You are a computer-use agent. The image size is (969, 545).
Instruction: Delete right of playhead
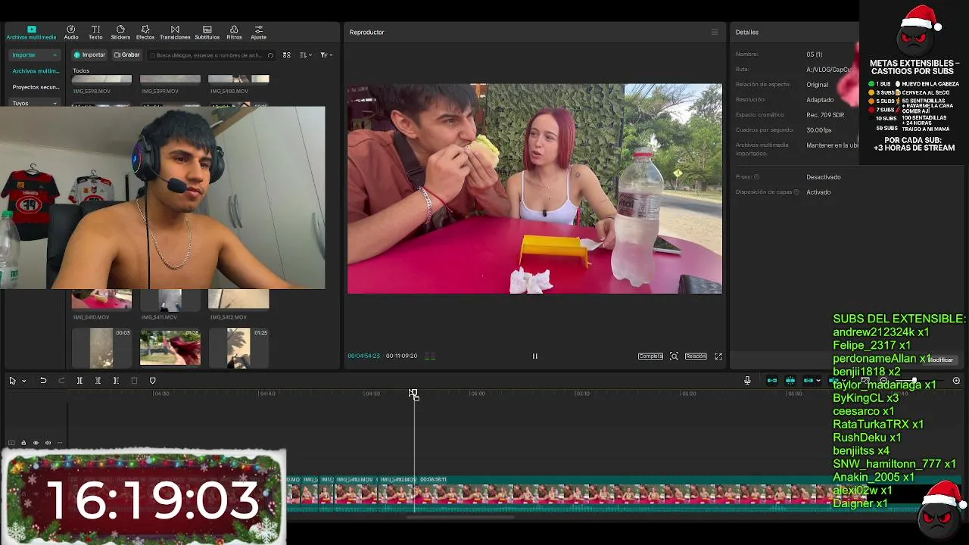point(116,381)
